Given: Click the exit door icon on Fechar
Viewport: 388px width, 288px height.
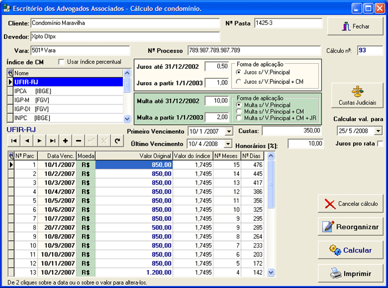Looking at the screenshot, I should click(346, 26).
